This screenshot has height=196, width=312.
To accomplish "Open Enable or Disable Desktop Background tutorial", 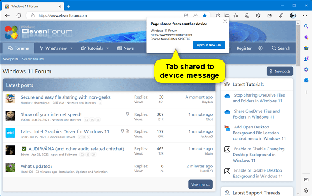I will pos(258,173).
